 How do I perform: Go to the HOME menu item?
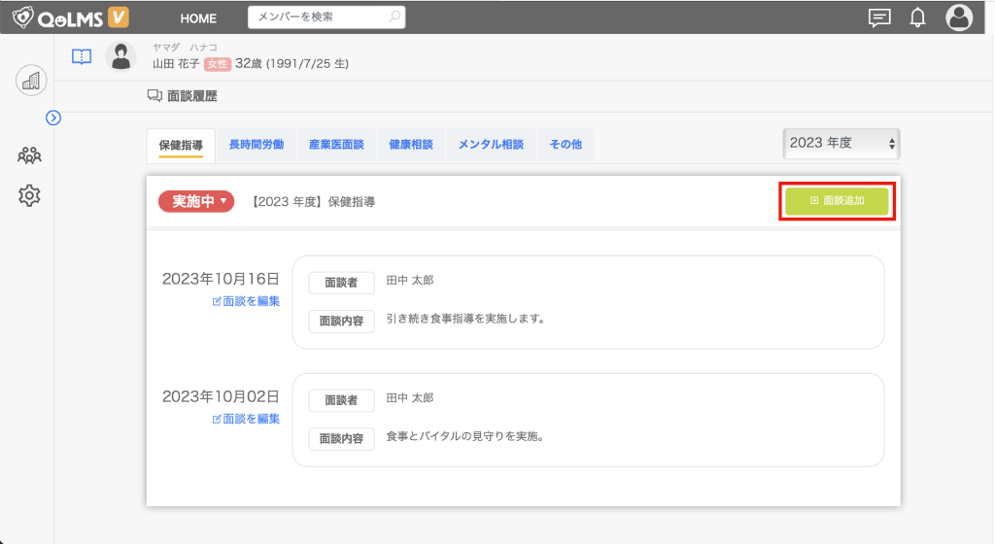(199, 18)
